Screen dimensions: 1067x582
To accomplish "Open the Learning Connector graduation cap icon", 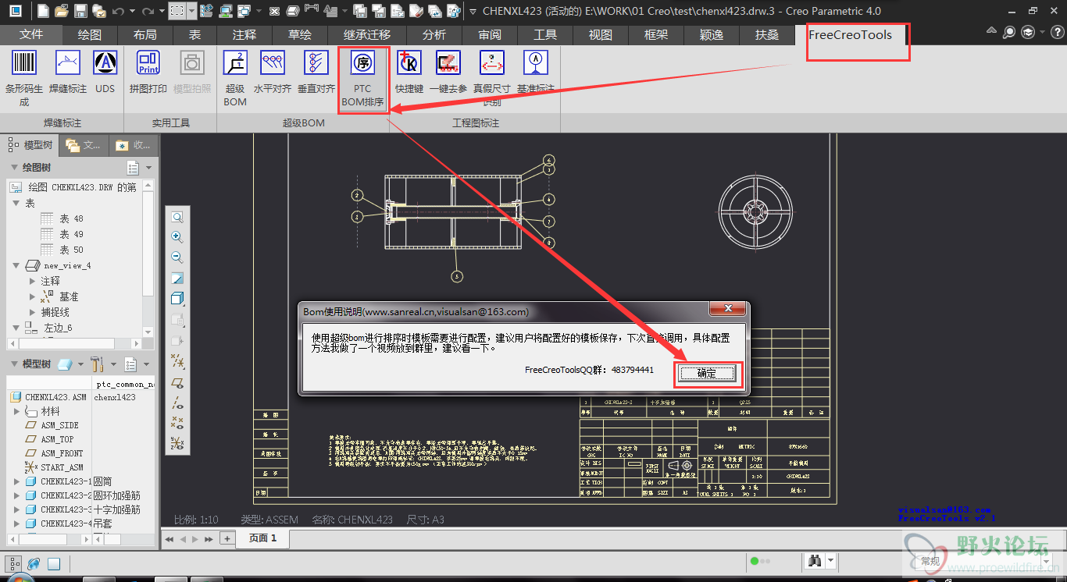I will click(1028, 32).
